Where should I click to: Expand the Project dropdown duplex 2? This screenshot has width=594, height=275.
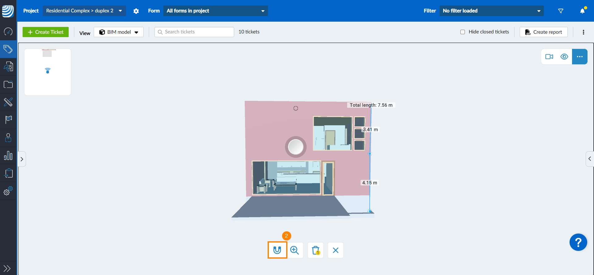tap(84, 11)
